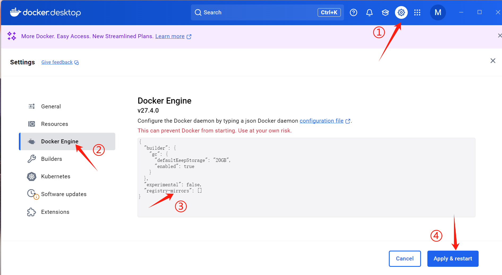Image resolution: width=502 pixels, height=275 pixels.
Task: Open the help question mark icon
Action: (353, 12)
